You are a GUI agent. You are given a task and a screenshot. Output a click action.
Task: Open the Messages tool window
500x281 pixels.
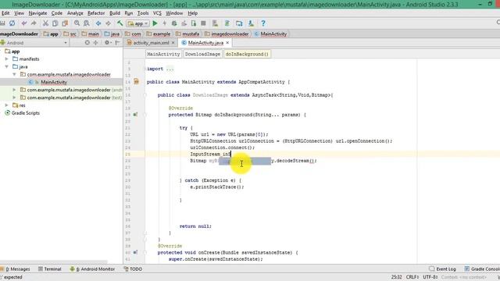[15, 269]
